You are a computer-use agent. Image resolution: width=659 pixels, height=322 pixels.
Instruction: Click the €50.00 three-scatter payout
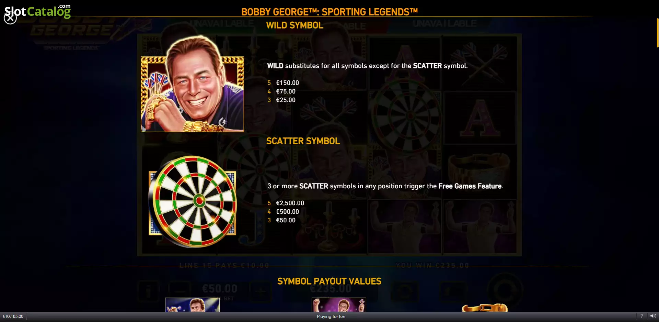pyautogui.click(x=286, y=220)
